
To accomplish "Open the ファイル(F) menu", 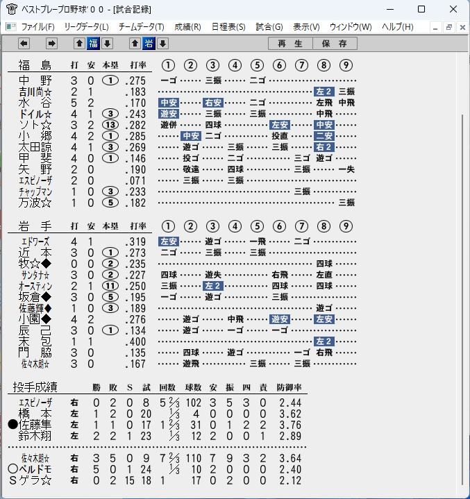I will coord(38,27).
